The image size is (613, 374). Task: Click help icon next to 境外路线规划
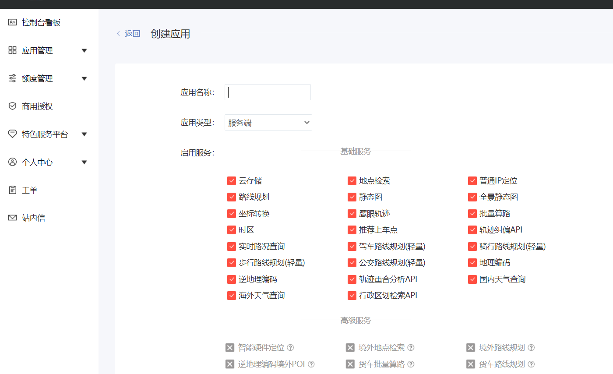tap(531, 348)
